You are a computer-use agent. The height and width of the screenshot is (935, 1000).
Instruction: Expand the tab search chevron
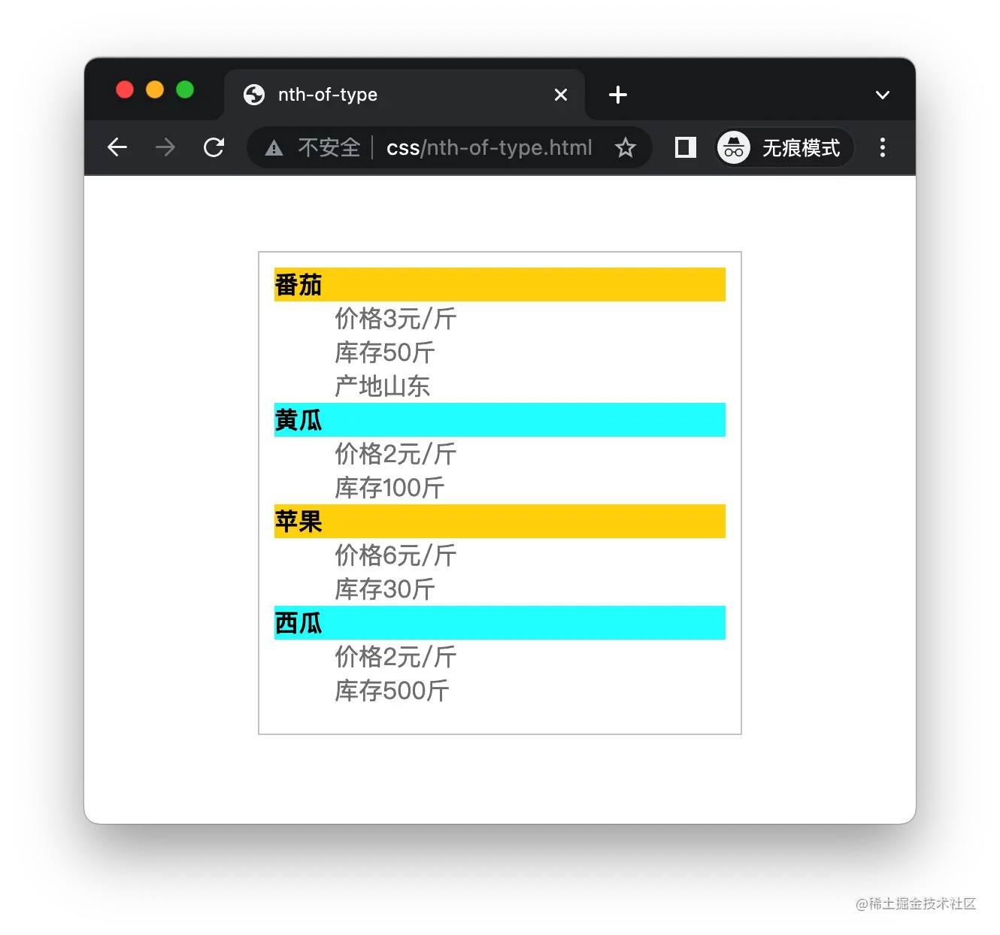point(883,95)
